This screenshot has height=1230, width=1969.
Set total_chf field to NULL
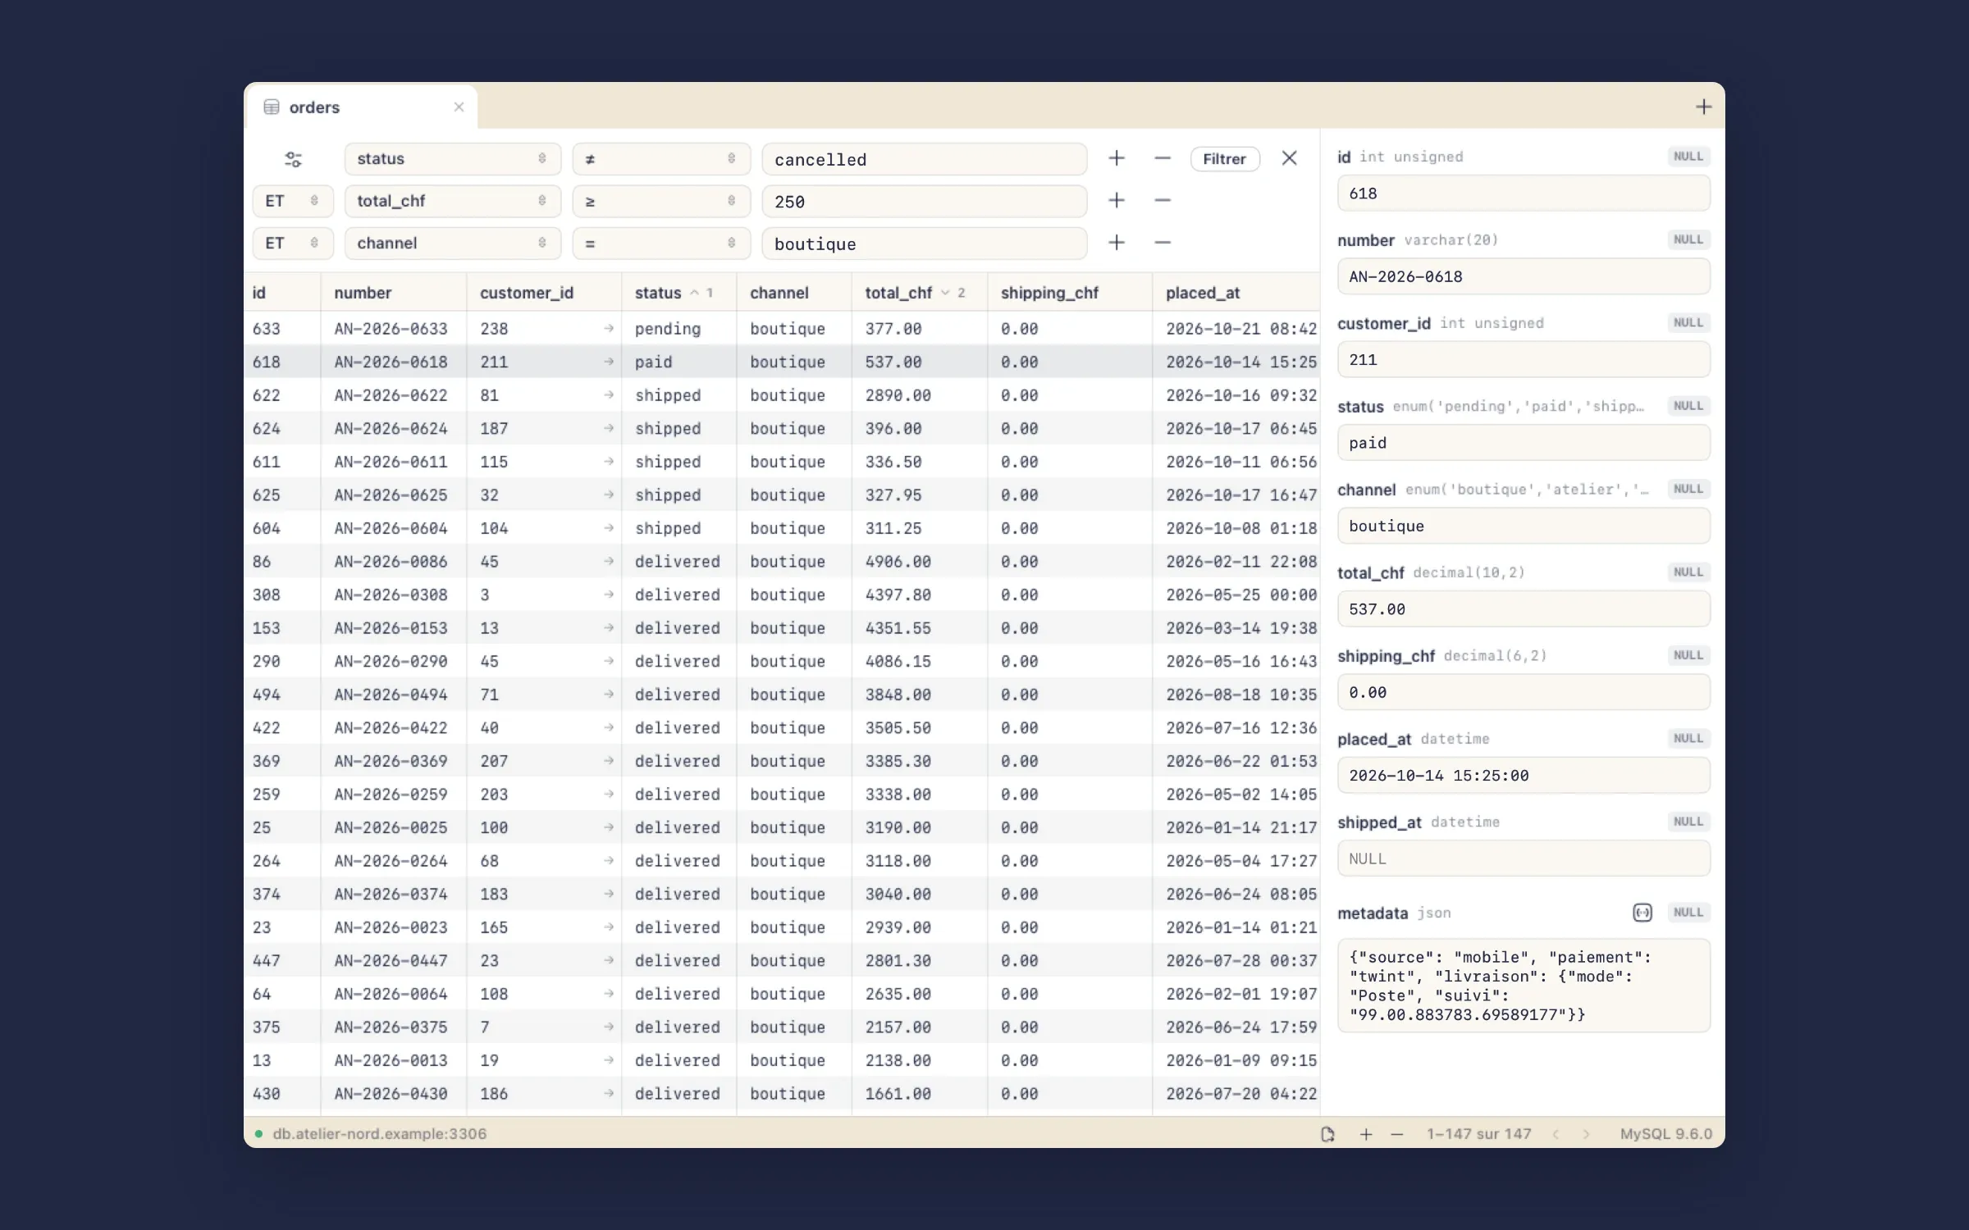(1688, 572)
